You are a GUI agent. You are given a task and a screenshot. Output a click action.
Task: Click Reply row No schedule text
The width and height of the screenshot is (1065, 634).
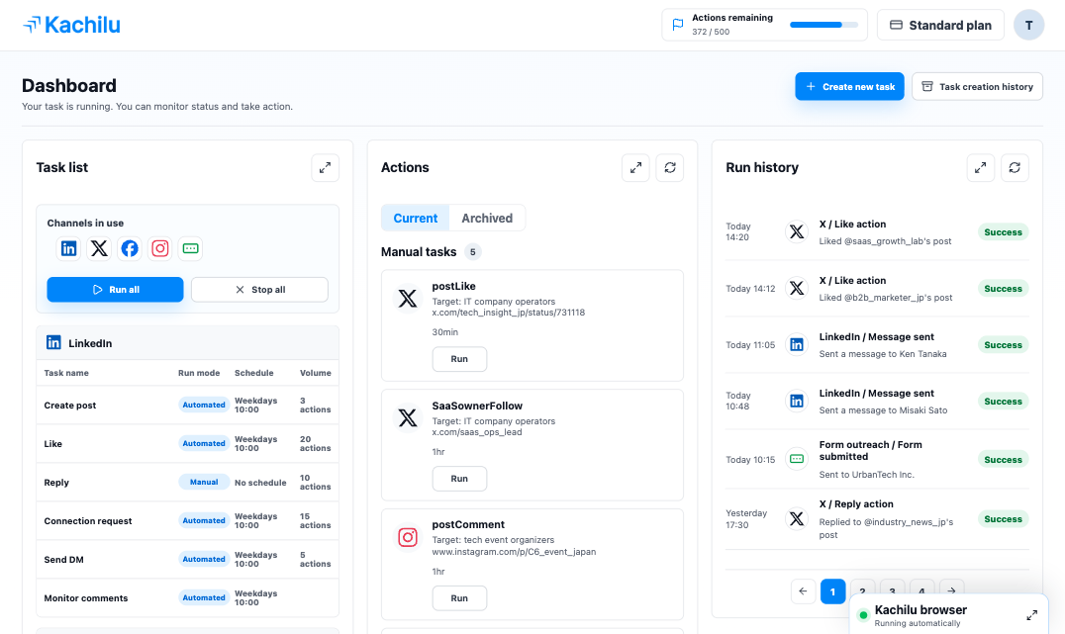pos(260,483)
